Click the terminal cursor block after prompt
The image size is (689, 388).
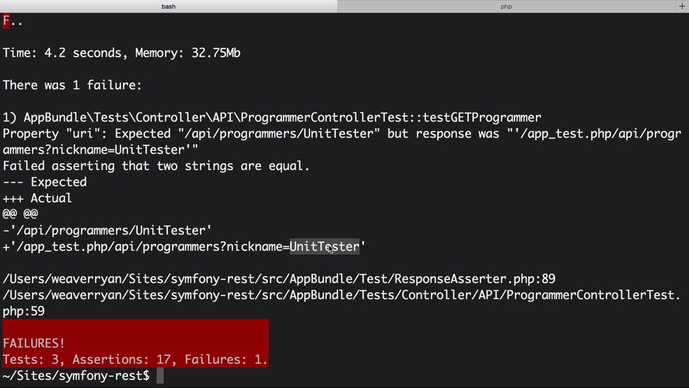(160, 376)
